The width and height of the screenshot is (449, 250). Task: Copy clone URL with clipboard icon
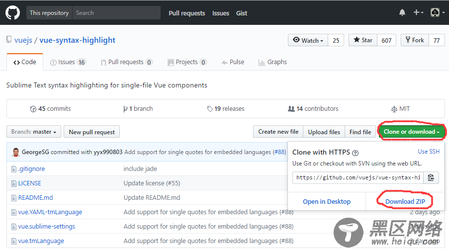pyautogui.click(x=431, y=177)
